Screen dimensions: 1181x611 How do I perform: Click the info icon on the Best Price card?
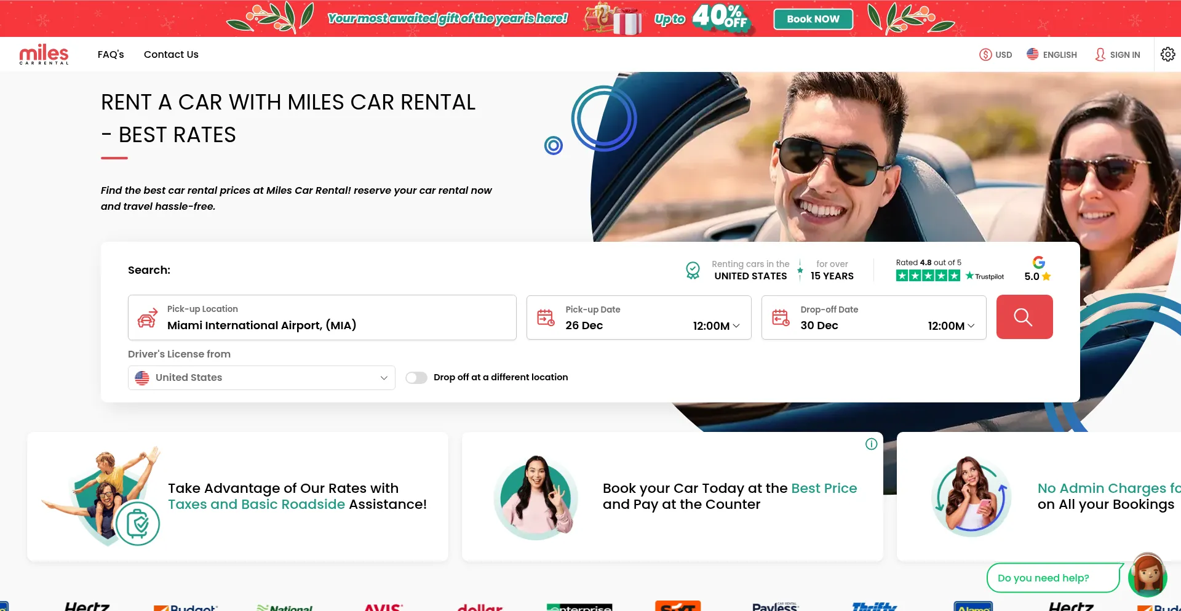(x=871, y=444)
